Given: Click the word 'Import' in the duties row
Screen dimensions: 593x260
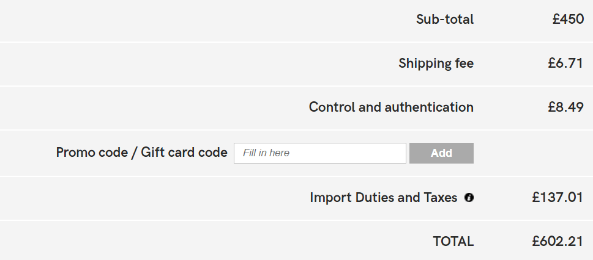Looking at the screenshot, I should (330, 198).
